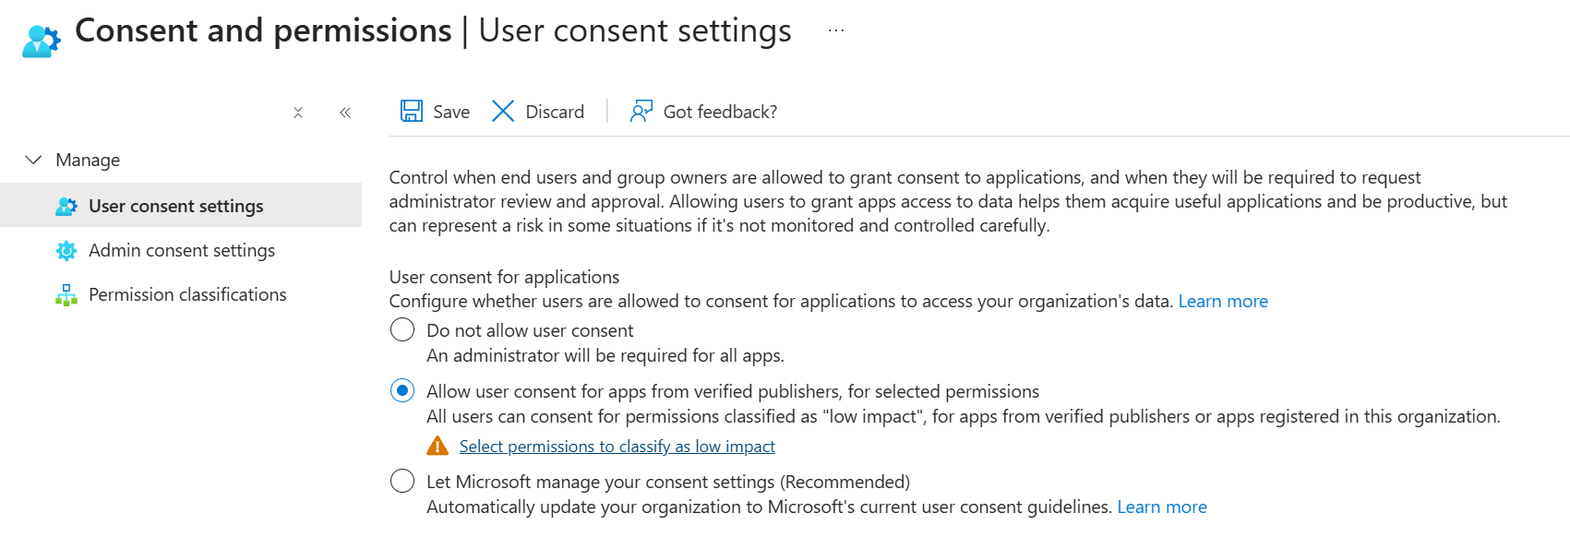
Task: Clear the sidebar search with small X
Action: 298,113
